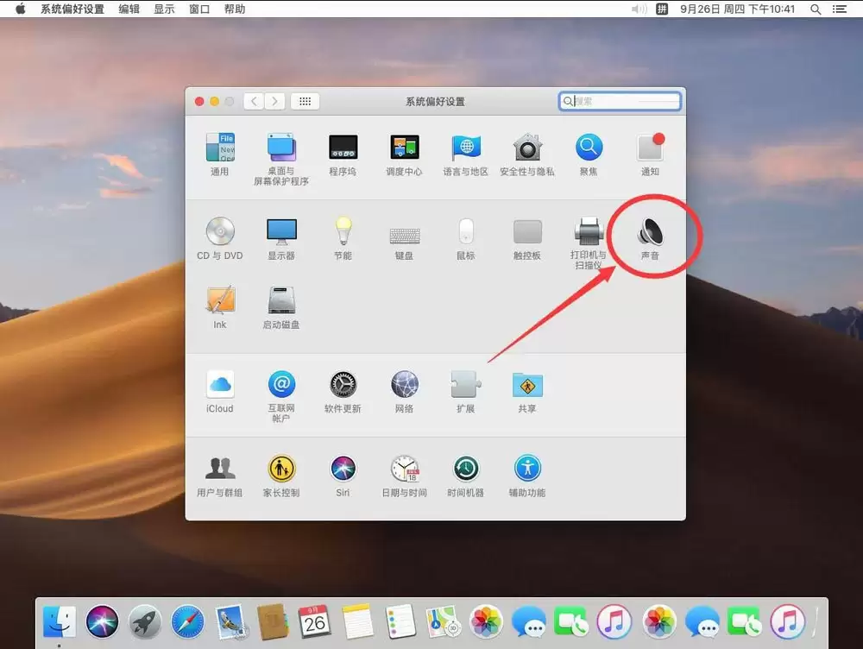Open the Apple menu
Screen dimensions: 863x649
click(x=21, y=9)
